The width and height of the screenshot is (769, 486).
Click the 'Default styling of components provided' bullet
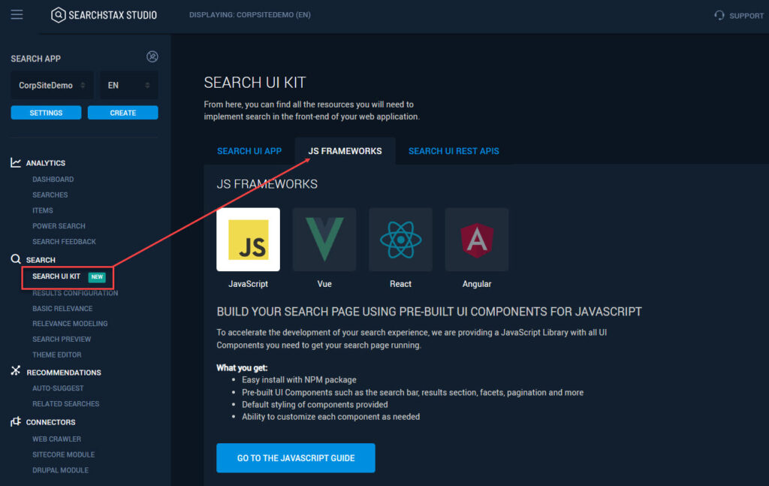(x=315, y=405)
